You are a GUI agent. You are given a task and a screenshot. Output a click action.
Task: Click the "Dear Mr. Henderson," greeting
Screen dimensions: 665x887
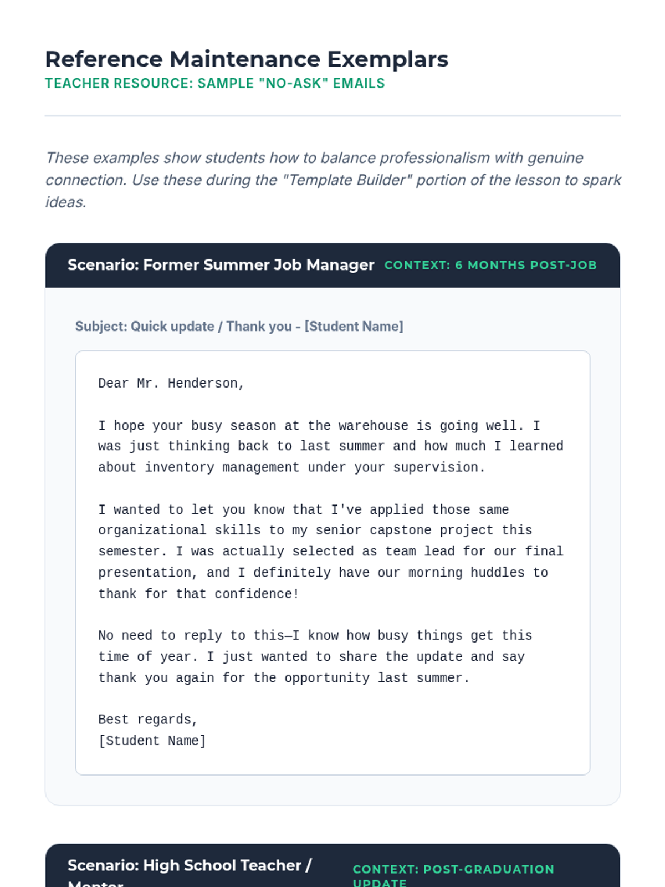(x=171, y=383)
